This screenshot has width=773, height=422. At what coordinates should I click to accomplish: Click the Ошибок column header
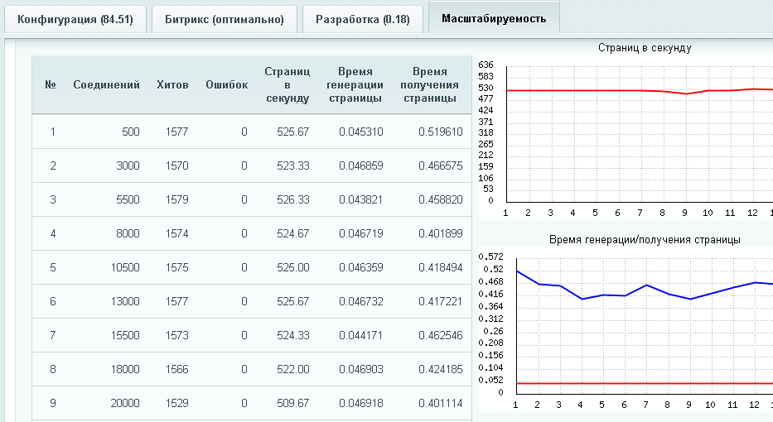[226, 84]
